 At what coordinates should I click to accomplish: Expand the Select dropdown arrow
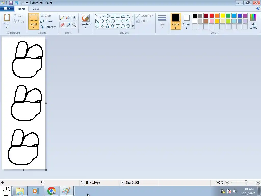(33, 28)
